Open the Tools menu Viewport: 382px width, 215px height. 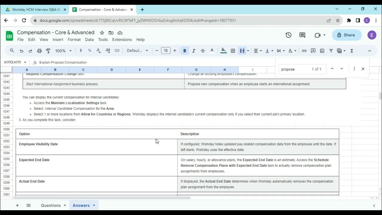click(x=103, y=39)
